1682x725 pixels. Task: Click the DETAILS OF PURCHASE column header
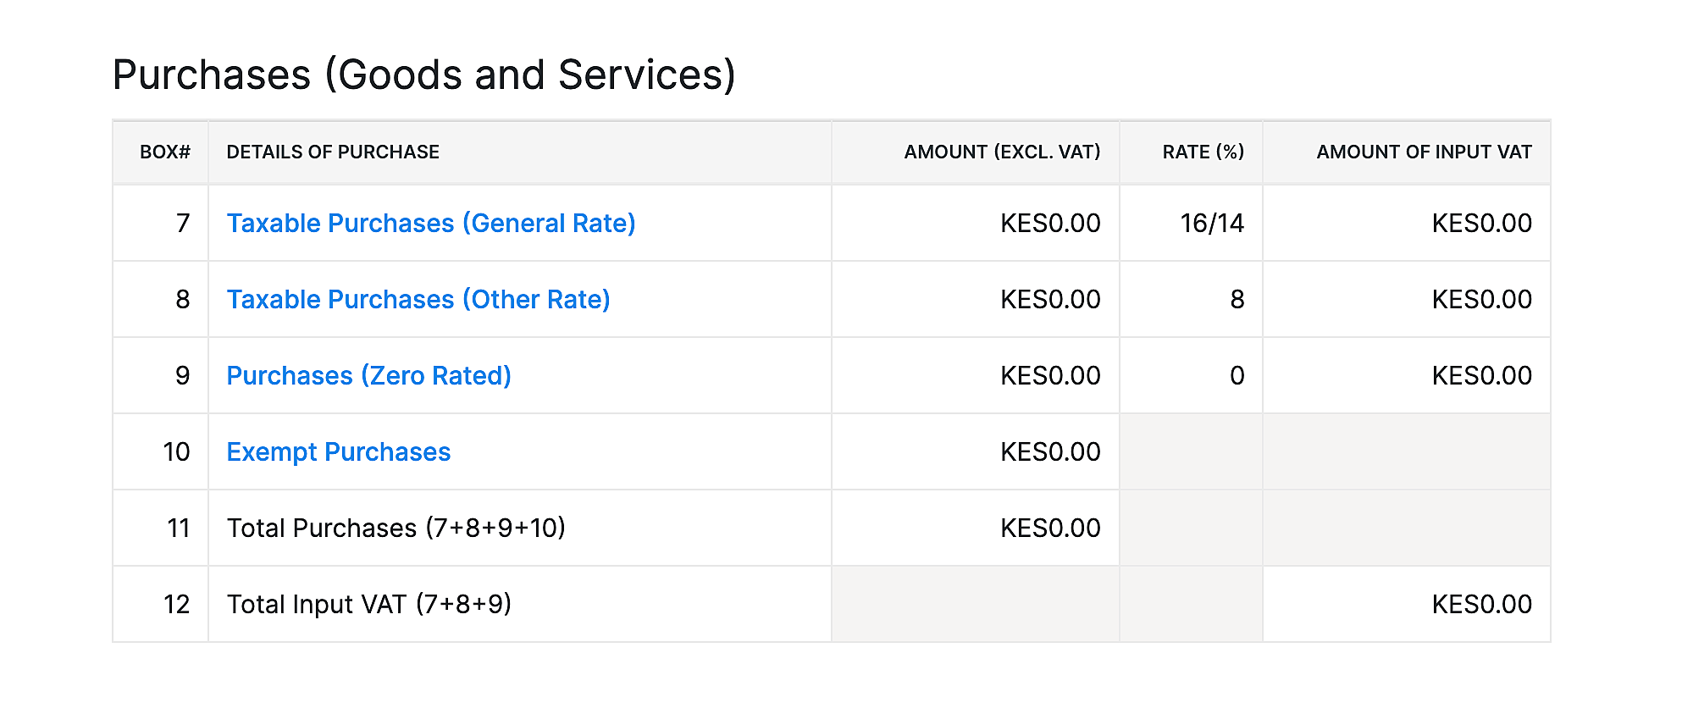coord(333,152)
